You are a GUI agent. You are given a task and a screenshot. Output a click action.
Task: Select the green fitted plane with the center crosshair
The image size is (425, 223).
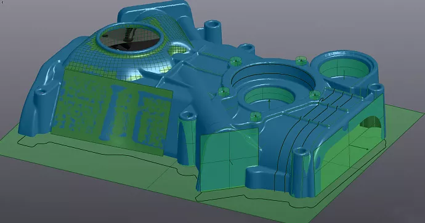(229, 160)
